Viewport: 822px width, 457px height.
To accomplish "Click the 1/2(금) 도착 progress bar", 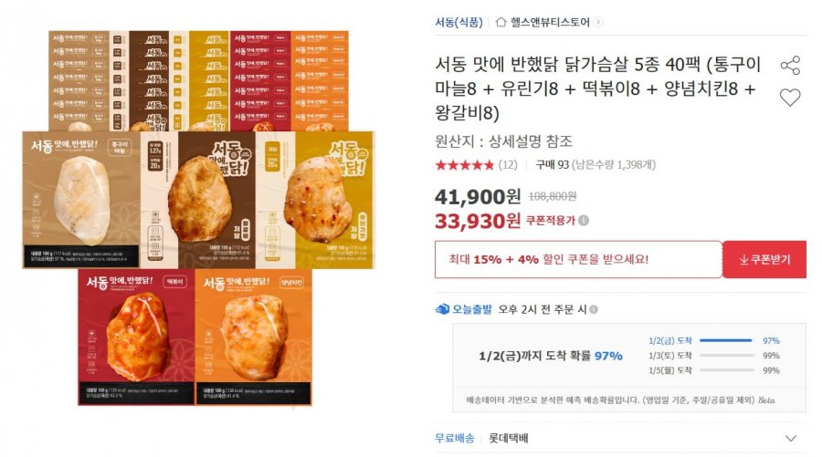I will (726, 340).
